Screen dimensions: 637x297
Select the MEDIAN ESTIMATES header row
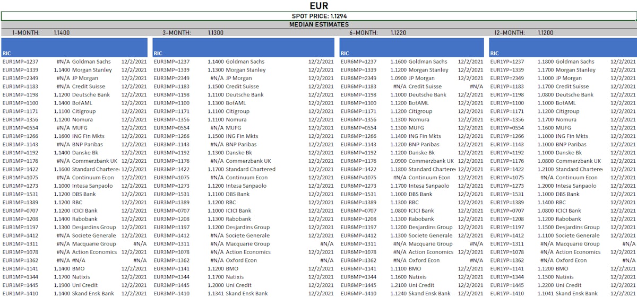[x=318, y=24]
